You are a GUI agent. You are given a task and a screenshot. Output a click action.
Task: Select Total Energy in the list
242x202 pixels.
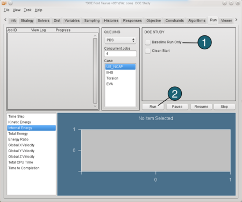tap(31, 133)
